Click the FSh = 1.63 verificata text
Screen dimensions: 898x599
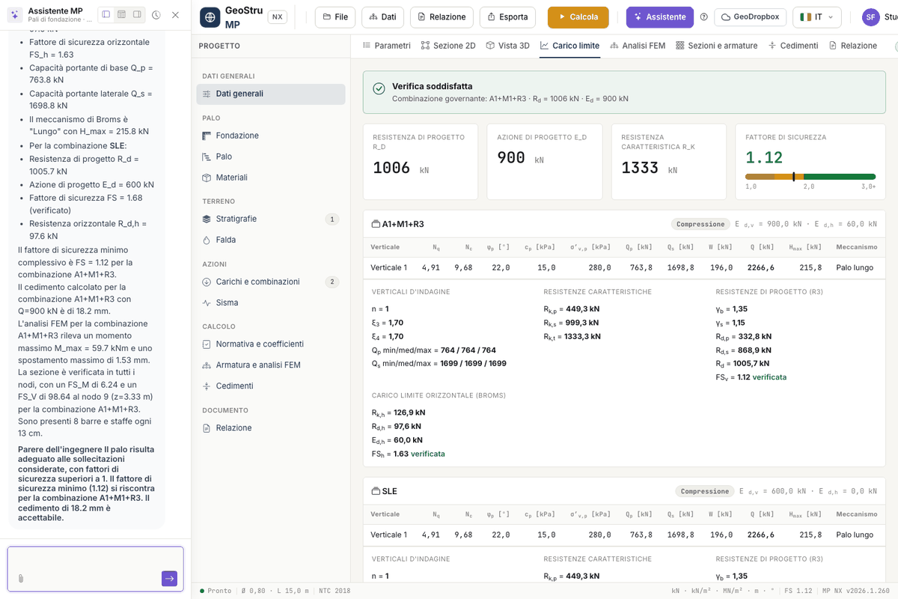(409, 454)
